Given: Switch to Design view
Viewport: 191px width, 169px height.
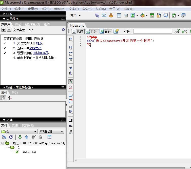Looking at the screenshot, I should [105, 31].
